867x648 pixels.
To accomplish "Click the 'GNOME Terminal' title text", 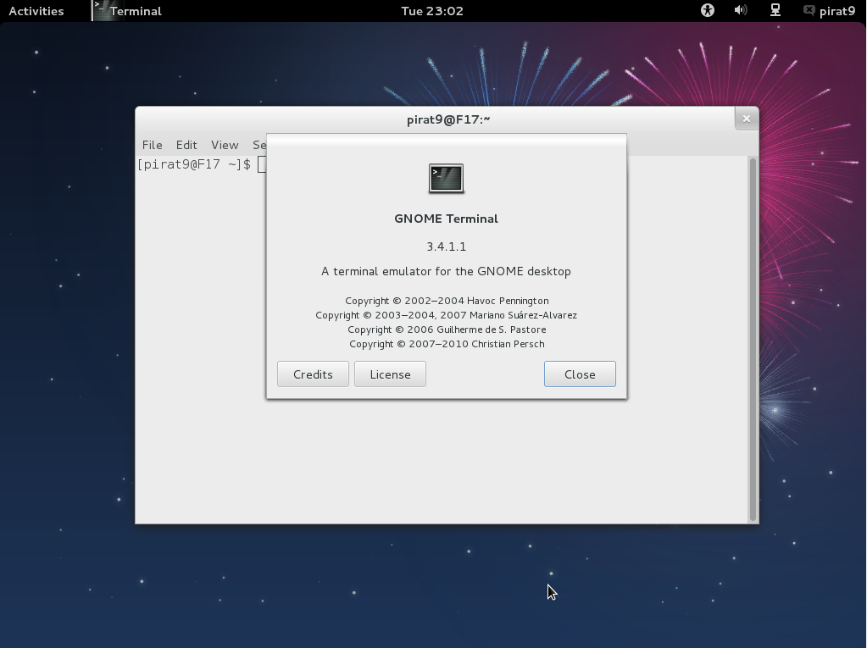I will pyautogui.click(x=447, y=219).
